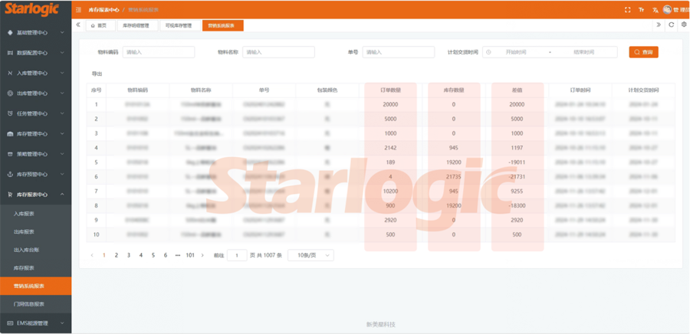
Task: Expand the EMS能源管理 menu
Action: click(35, 323)
